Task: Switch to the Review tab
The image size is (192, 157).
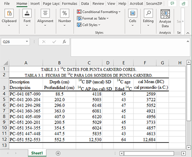Action: 98,3
